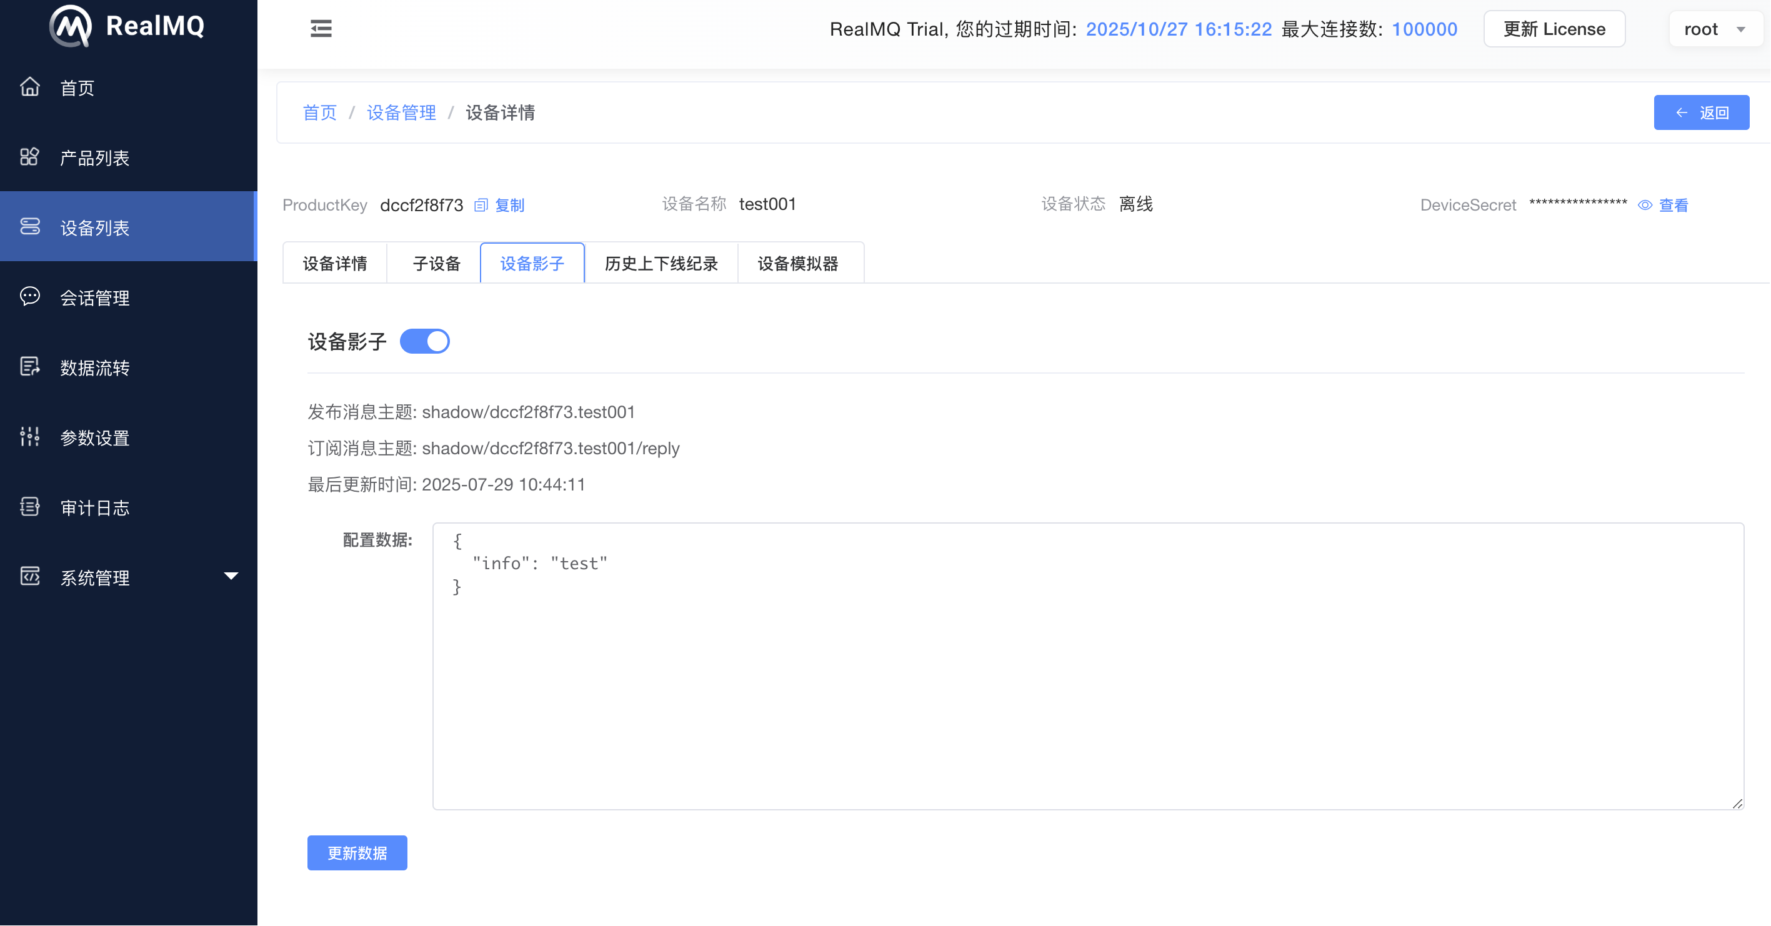Screen dimensions: 1771x926
Task: Click the publish topic shadow/dccf2f8f73.test001
Action: [x=529, y=412]
